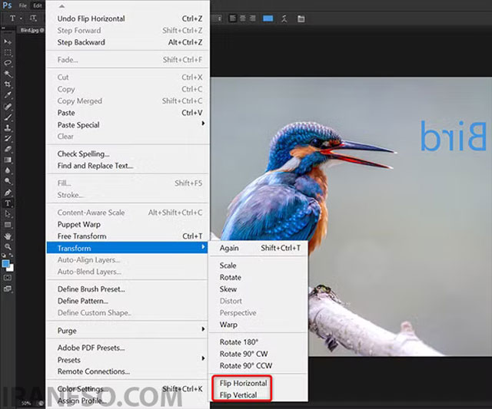Click the Bird.jpg document tab

[31, 30]
